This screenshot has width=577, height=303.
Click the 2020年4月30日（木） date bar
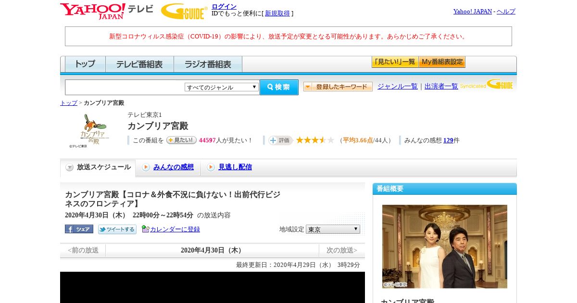click(212, 250)
